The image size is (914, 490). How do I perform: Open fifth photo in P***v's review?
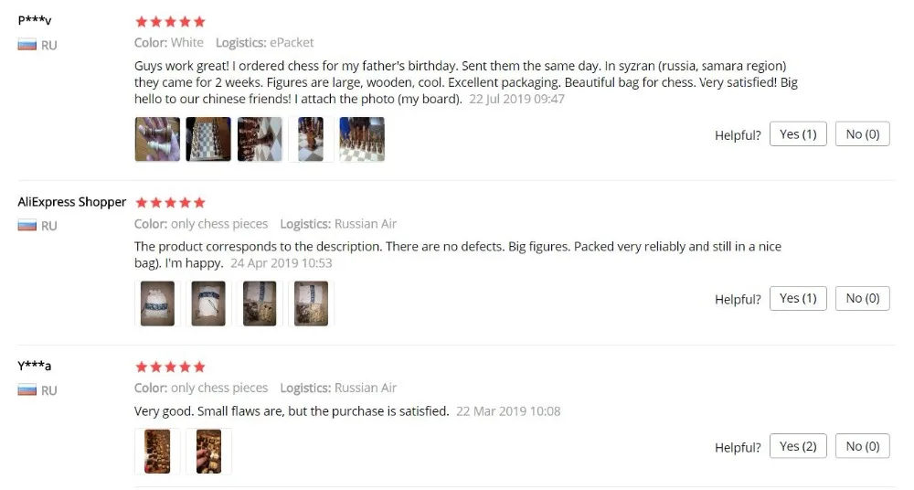tap(362, 140)
